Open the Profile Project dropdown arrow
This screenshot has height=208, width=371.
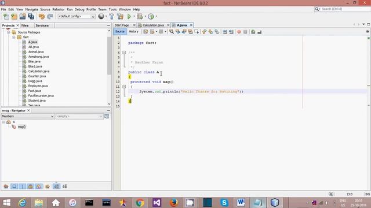(156, 16)
